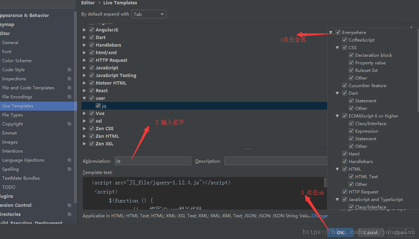The image size is (419, 239).
Task: Click the project-level icon beside Language Injections
Action: click(x=70, y=160)
